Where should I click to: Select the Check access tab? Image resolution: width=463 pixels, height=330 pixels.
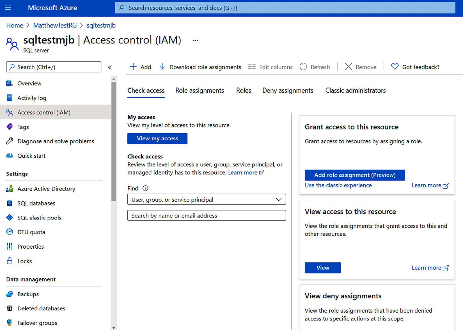click(146, 90)
